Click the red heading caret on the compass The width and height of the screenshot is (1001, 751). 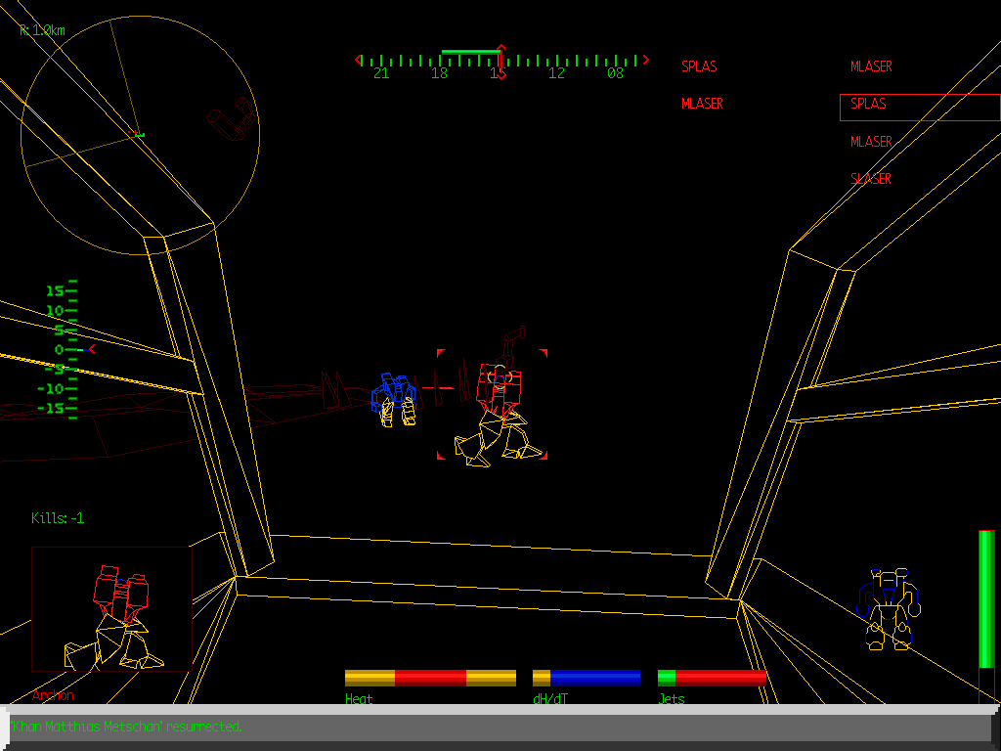pos(500,49)
